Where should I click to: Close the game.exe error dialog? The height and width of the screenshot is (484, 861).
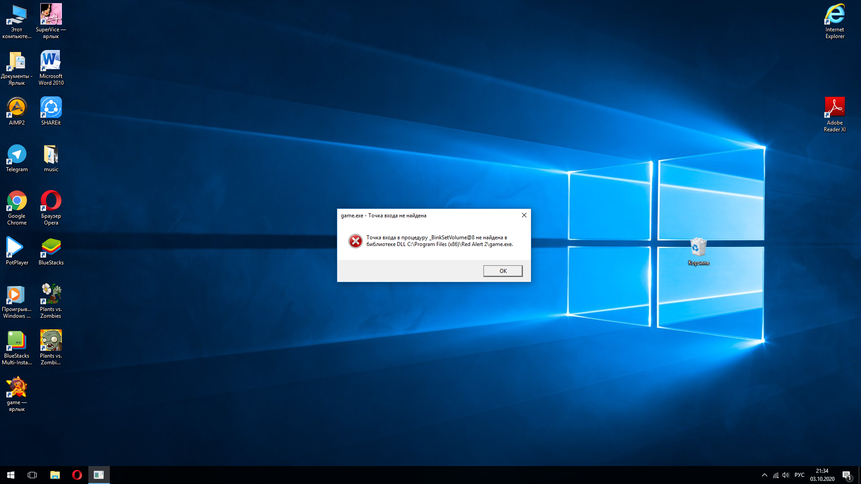[x=524, y=215]
